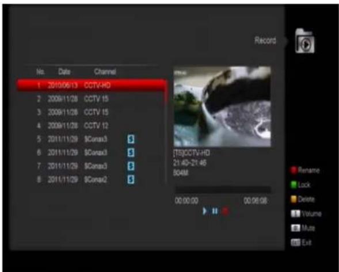339x272 pixels.
Task: Click the Date column header
Action: click(64, 71)
